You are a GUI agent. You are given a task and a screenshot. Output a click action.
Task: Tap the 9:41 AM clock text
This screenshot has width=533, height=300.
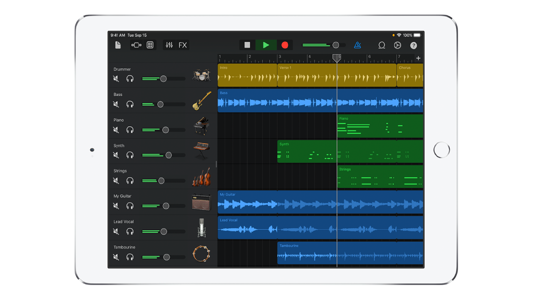[x=118, y=35]
